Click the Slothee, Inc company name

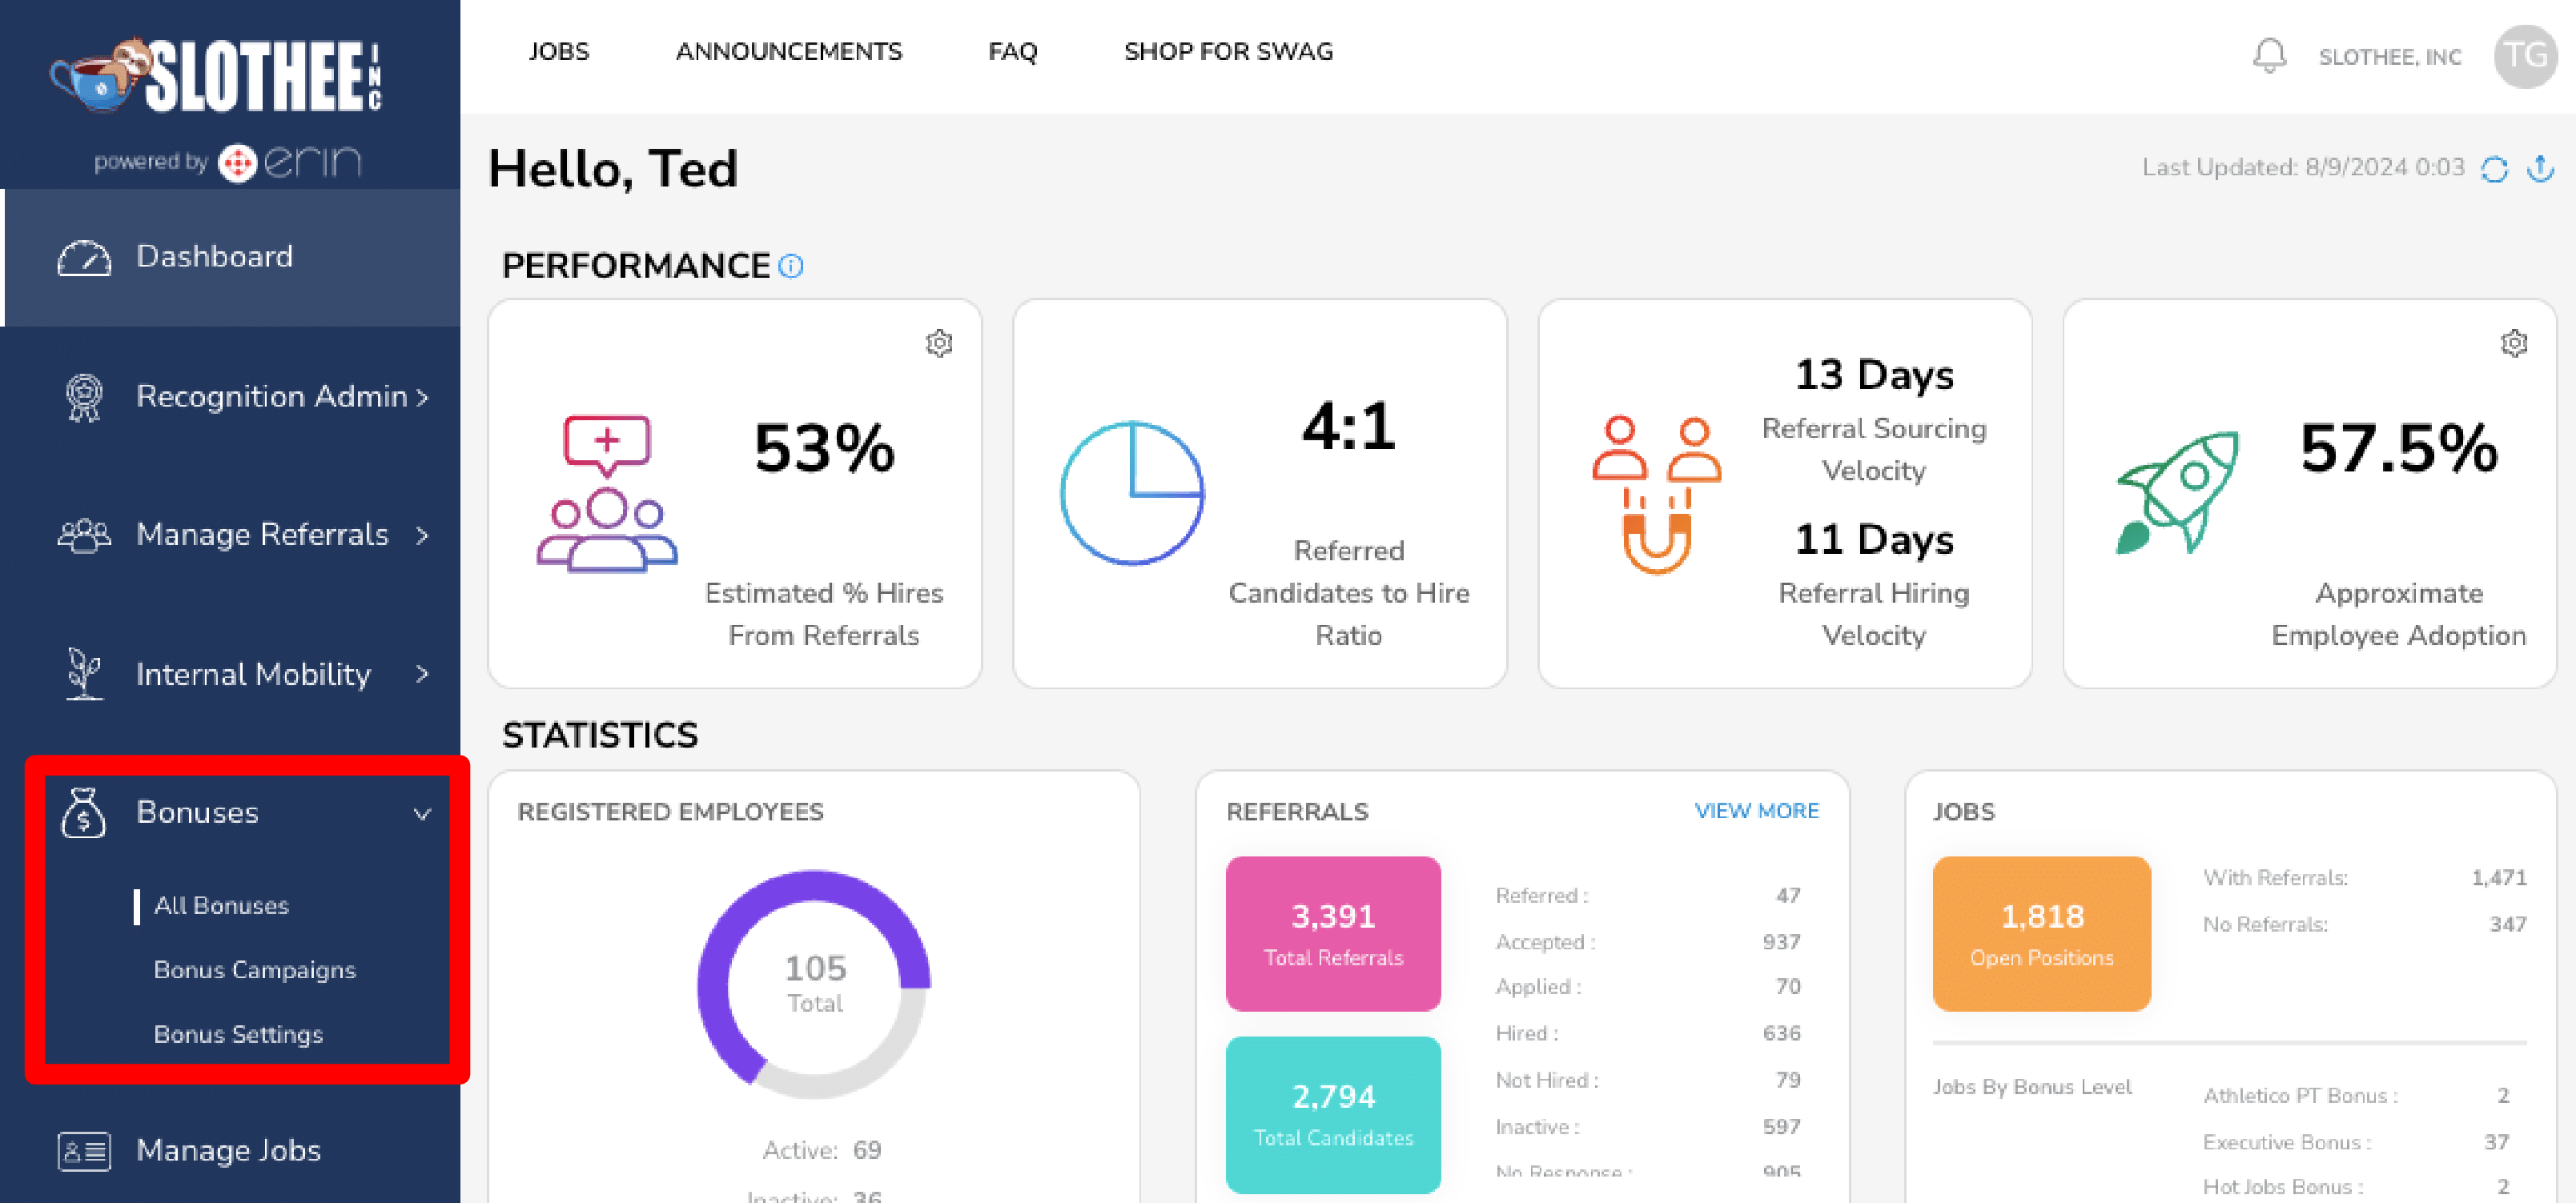tap(2389, 57)
